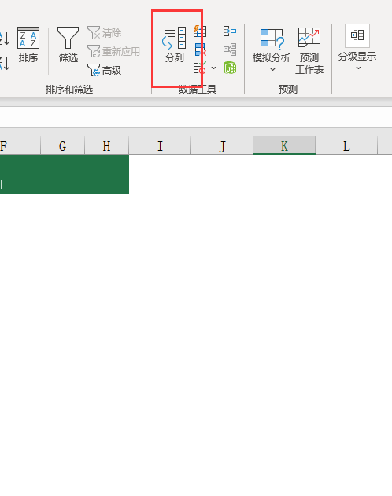Open the 排序 (Sort) dialog

point(28,45)
